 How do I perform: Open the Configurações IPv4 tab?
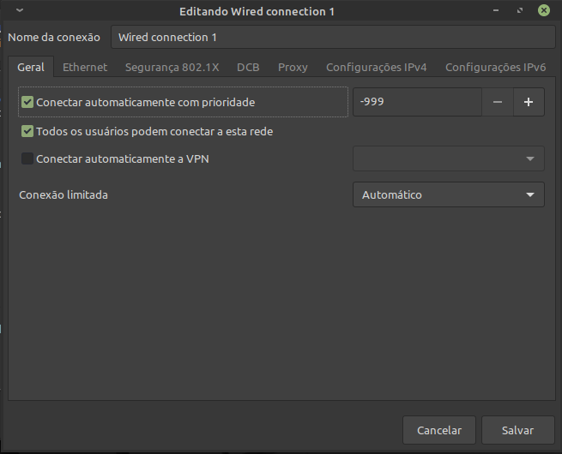[376, 67]
